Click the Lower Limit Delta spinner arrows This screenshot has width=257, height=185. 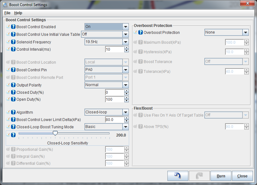pyautogui.click(x=126, y=119)
